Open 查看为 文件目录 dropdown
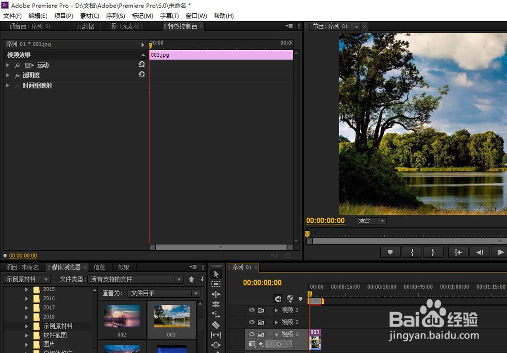Screen dimensions: 507x353 coord(164,293)
